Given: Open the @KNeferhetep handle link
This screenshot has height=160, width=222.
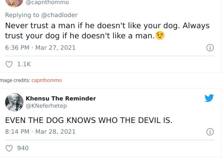Looking at the screenshot, I should [x=46, y=106].
